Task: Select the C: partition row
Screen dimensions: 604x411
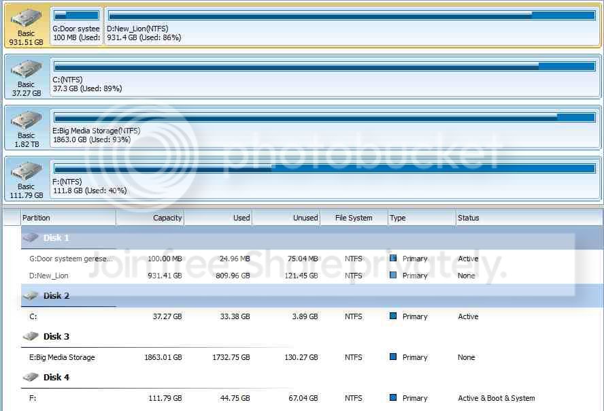Action: (x=312, y=316)
